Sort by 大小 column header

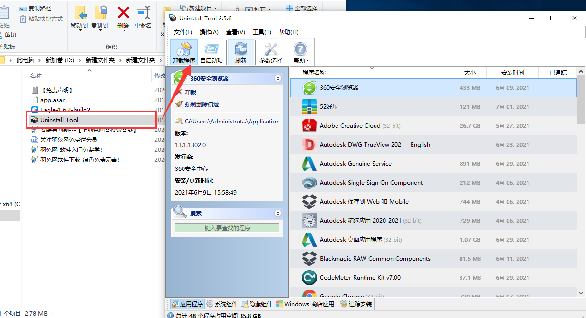470,73
